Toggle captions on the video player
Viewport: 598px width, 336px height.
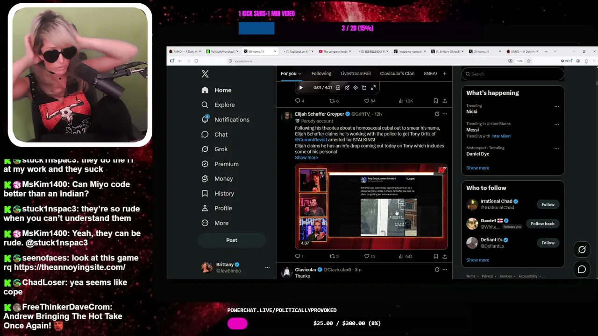[338, 88]
